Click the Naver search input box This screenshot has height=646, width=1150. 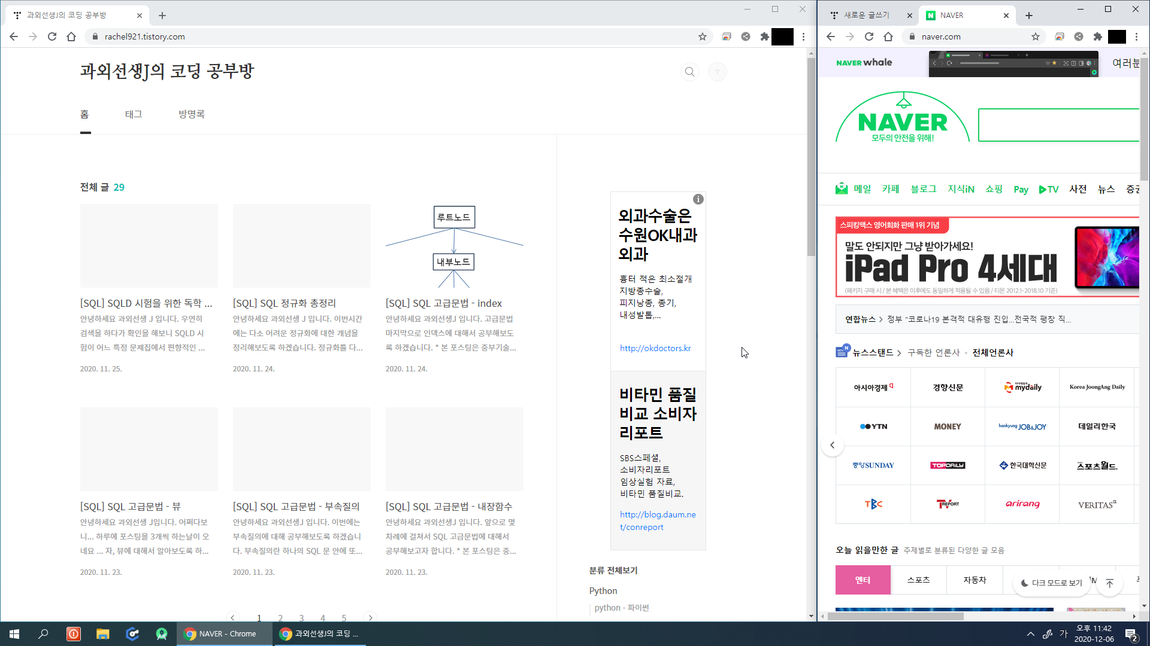pyautogui.click(x=1058, y=125)
